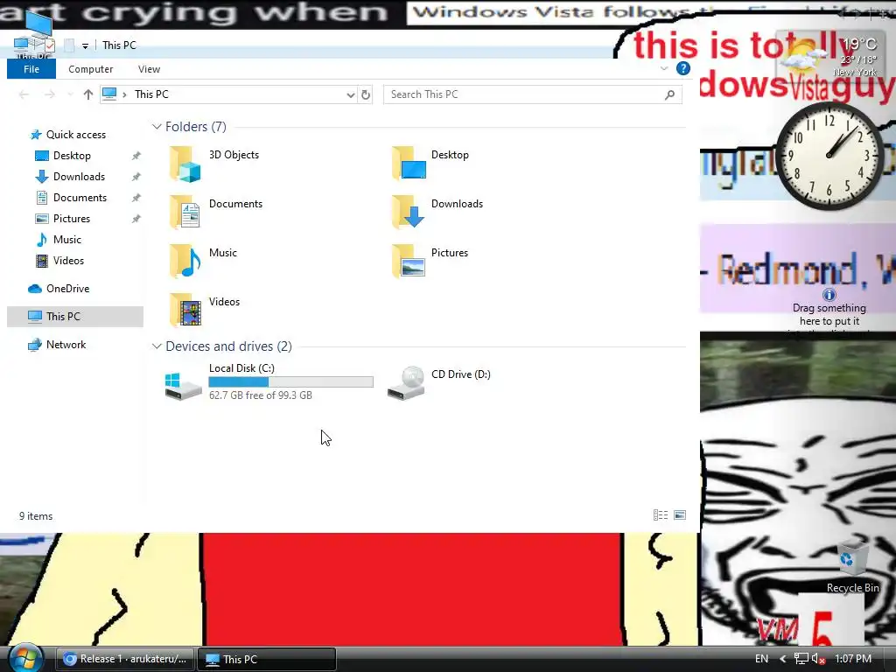Open the address bar history dropdown
Viewport: 896px width, 672px height.
pyautogui.click(x=350, y=94)
